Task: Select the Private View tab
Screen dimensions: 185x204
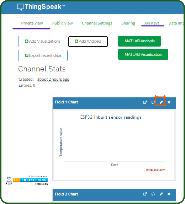Action: point(32,23)
